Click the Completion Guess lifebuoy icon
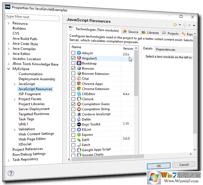 (x=79, y=104)
